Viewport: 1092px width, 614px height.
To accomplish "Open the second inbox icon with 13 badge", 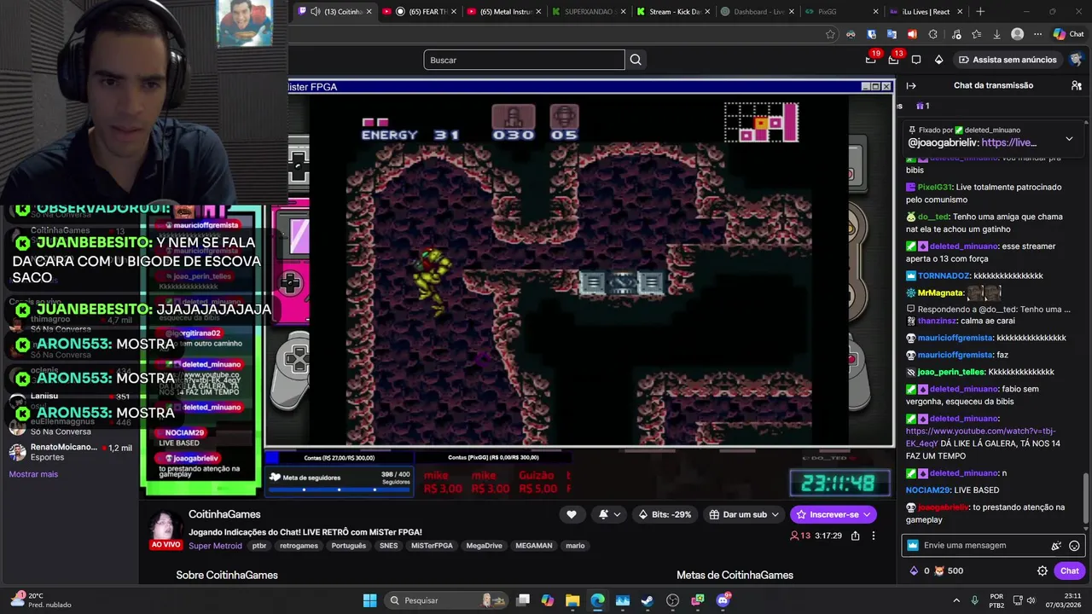I will (893, 60).
